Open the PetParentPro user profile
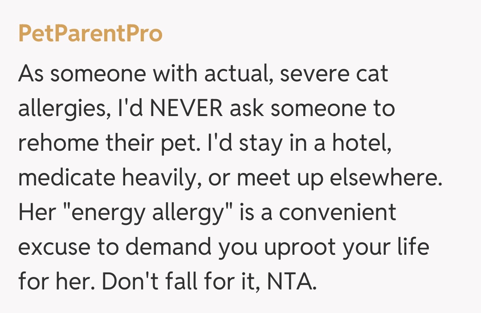Viewport: 481px width, 313px height. [90, 34]
